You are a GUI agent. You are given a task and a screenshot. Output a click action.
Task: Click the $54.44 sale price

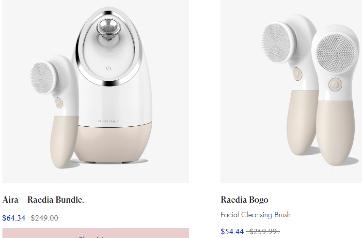(x=232, y=231)
